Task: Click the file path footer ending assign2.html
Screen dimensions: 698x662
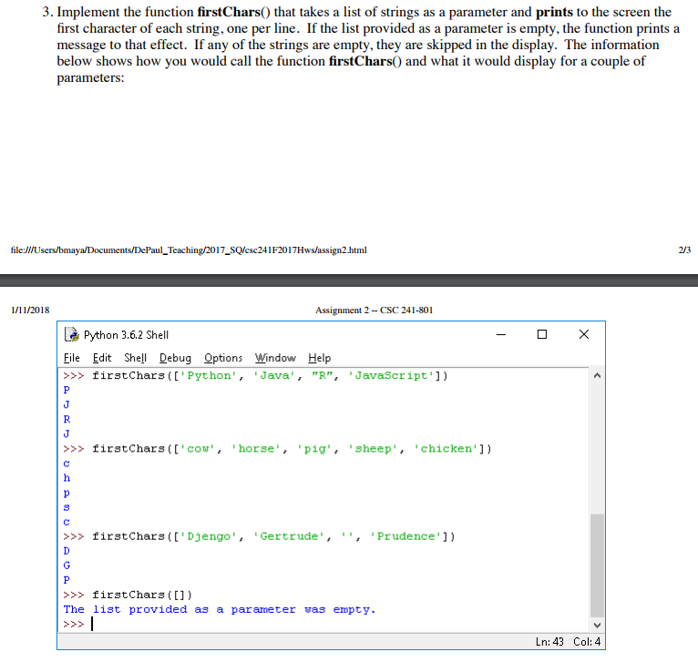Action: coord(189,250)
